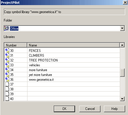Click the Cancel button
128x115 pixels.
(90, 109)
